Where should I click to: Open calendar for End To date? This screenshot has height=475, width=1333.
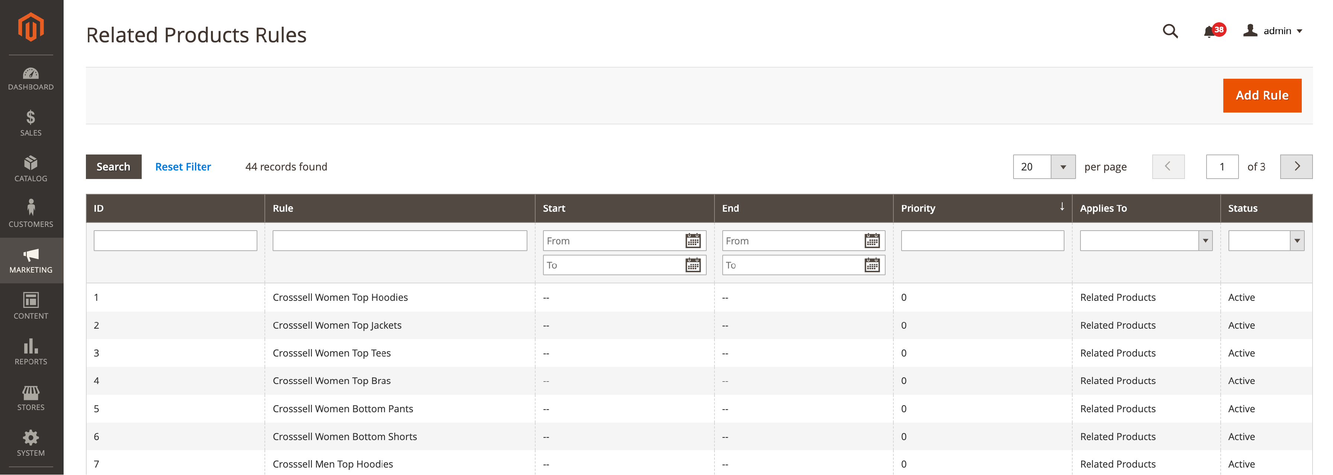872,265
